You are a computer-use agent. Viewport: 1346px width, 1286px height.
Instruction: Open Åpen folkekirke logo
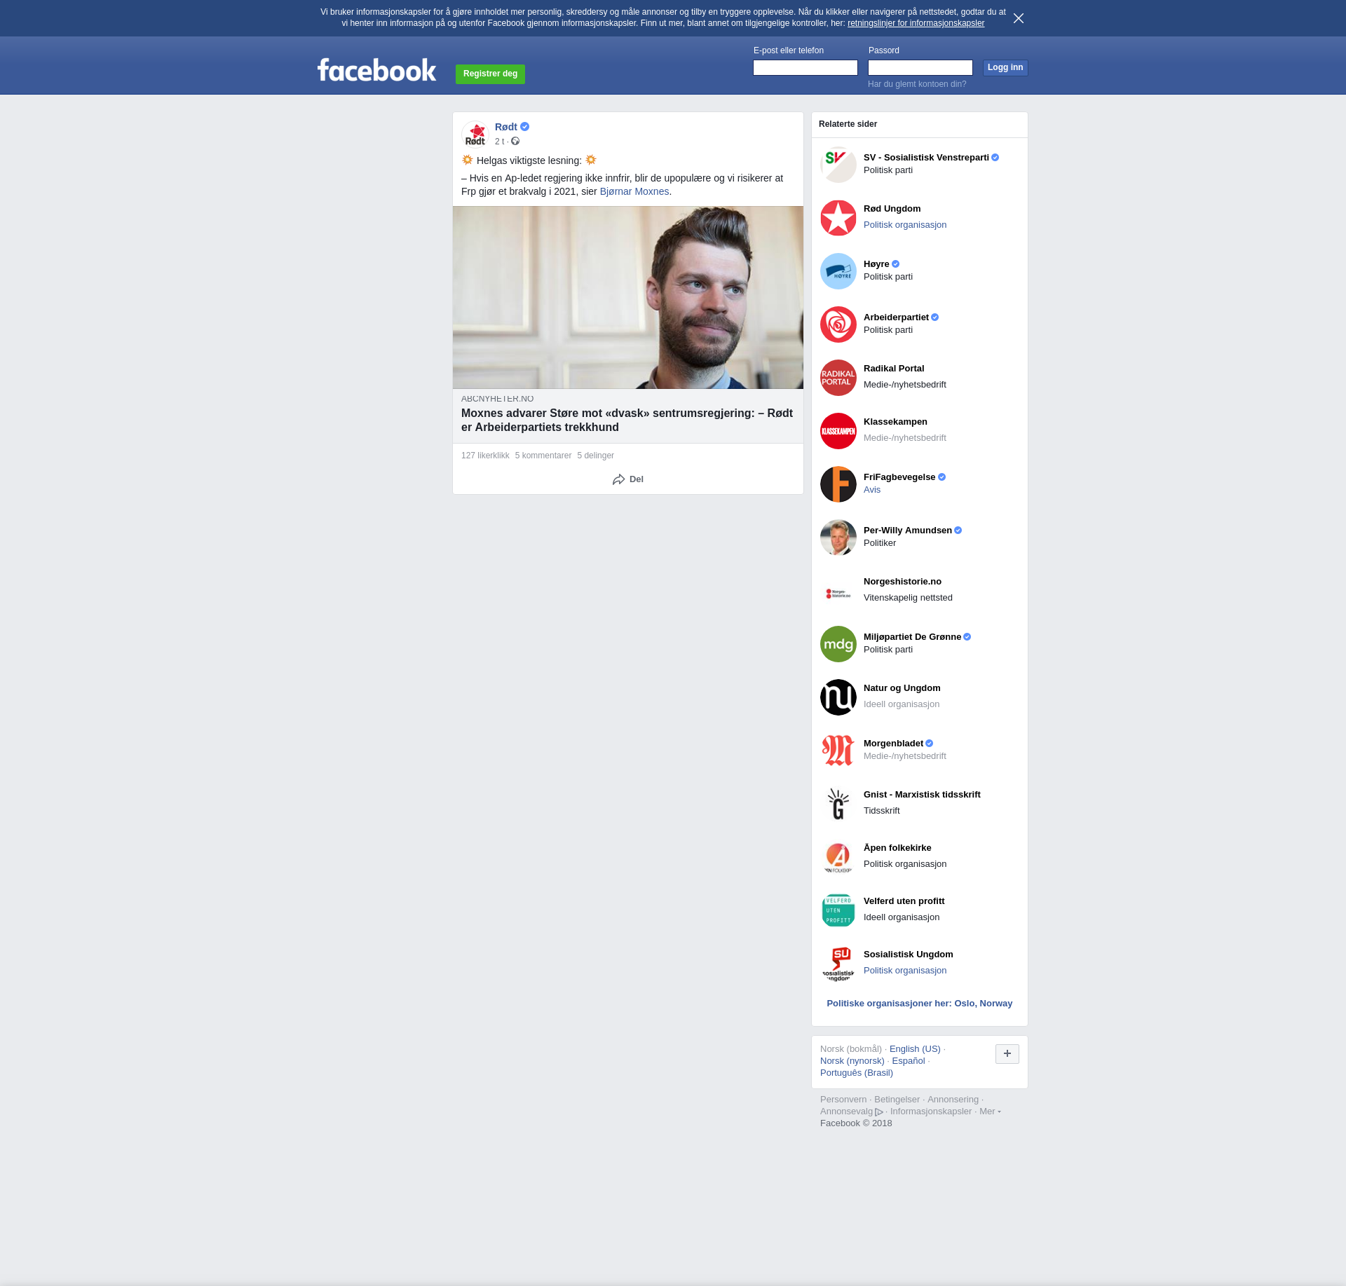(838, 857)
